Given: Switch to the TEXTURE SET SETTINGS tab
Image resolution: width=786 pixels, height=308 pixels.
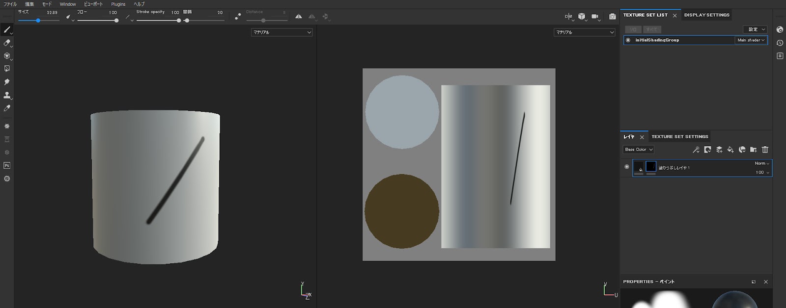Looking at the screenshot, I should tap(679, 137).
